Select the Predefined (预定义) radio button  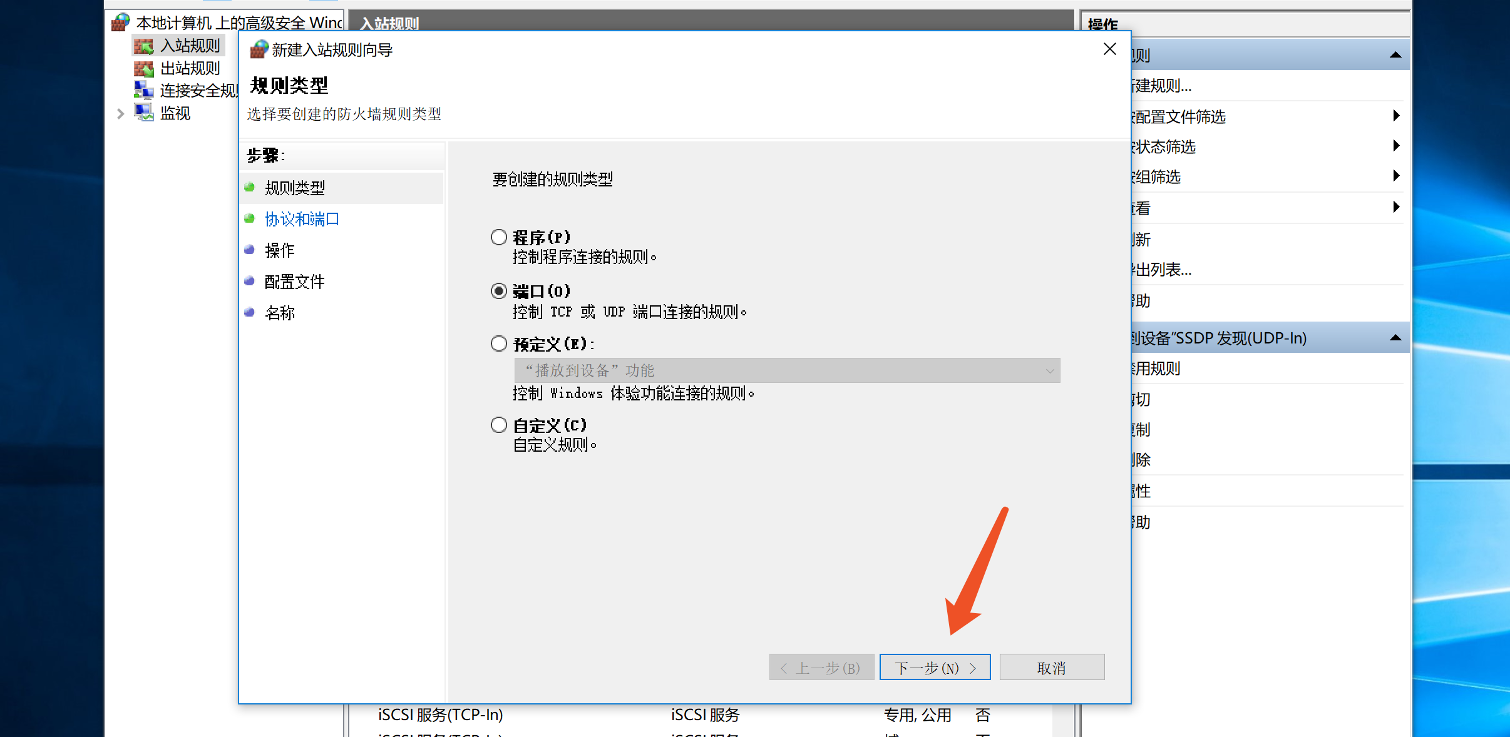[x=498, y=344]
